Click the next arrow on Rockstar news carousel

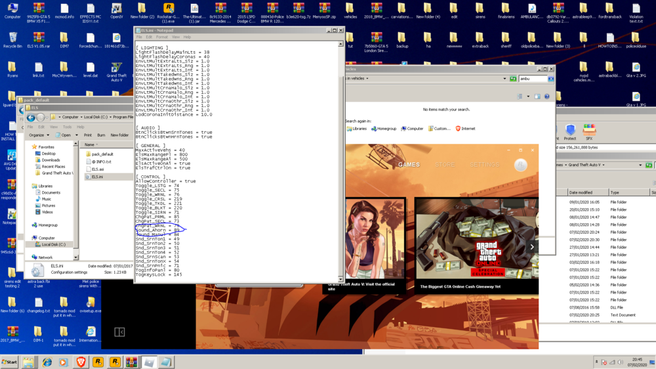point(532,247)
